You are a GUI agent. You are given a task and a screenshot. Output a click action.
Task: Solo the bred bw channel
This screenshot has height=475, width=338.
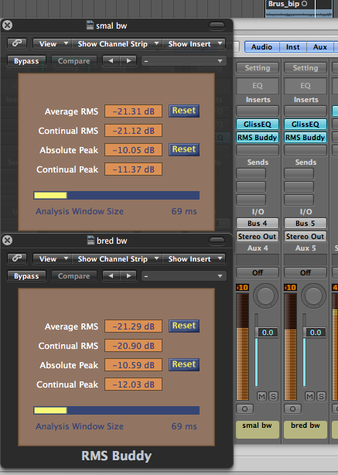[x=321, y=396]
